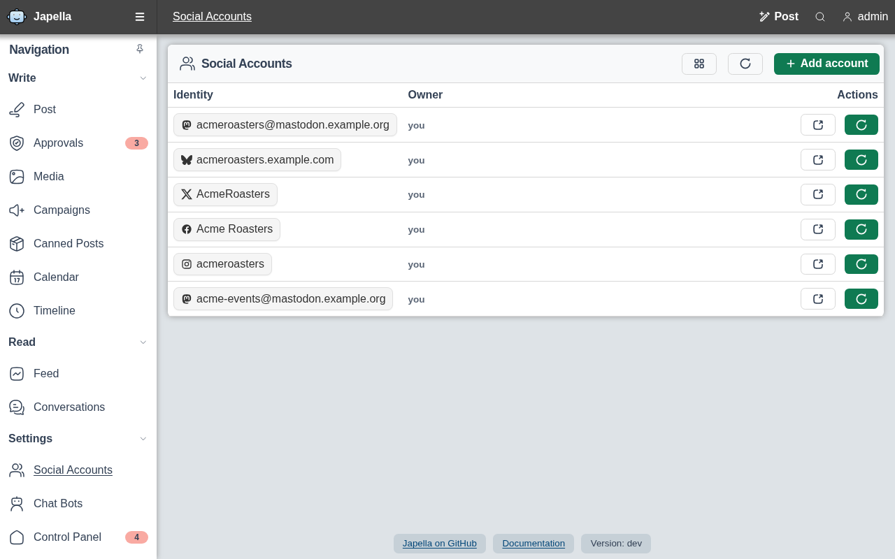Select the acme-events@mastodon.example.org identity badge
The width and height of the screenshot is (895, 559).
point(283,299)
